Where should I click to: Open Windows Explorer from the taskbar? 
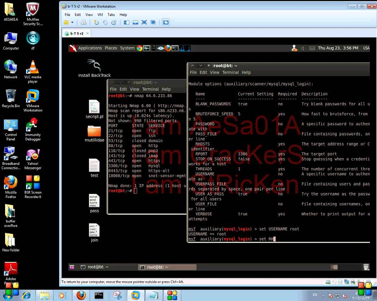pos(45,296)
